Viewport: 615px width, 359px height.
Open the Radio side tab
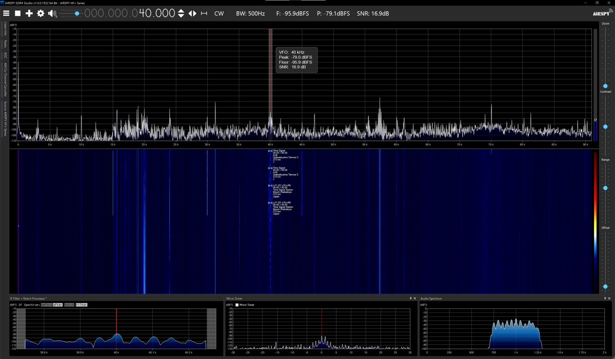[x=5, y=44]
